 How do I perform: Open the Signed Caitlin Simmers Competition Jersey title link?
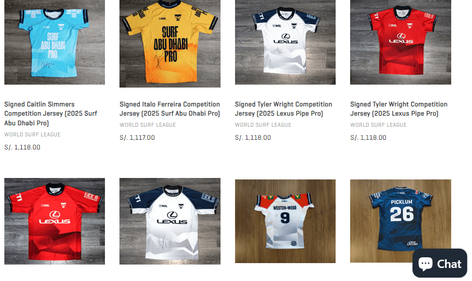point(51,114)
